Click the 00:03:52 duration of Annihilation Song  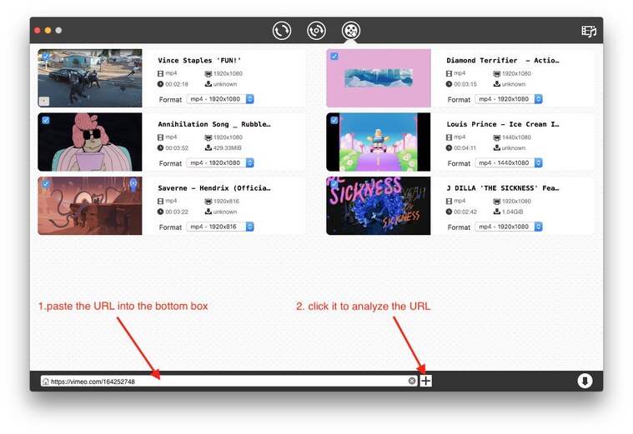pyautogui.click(x=177, y=148)
